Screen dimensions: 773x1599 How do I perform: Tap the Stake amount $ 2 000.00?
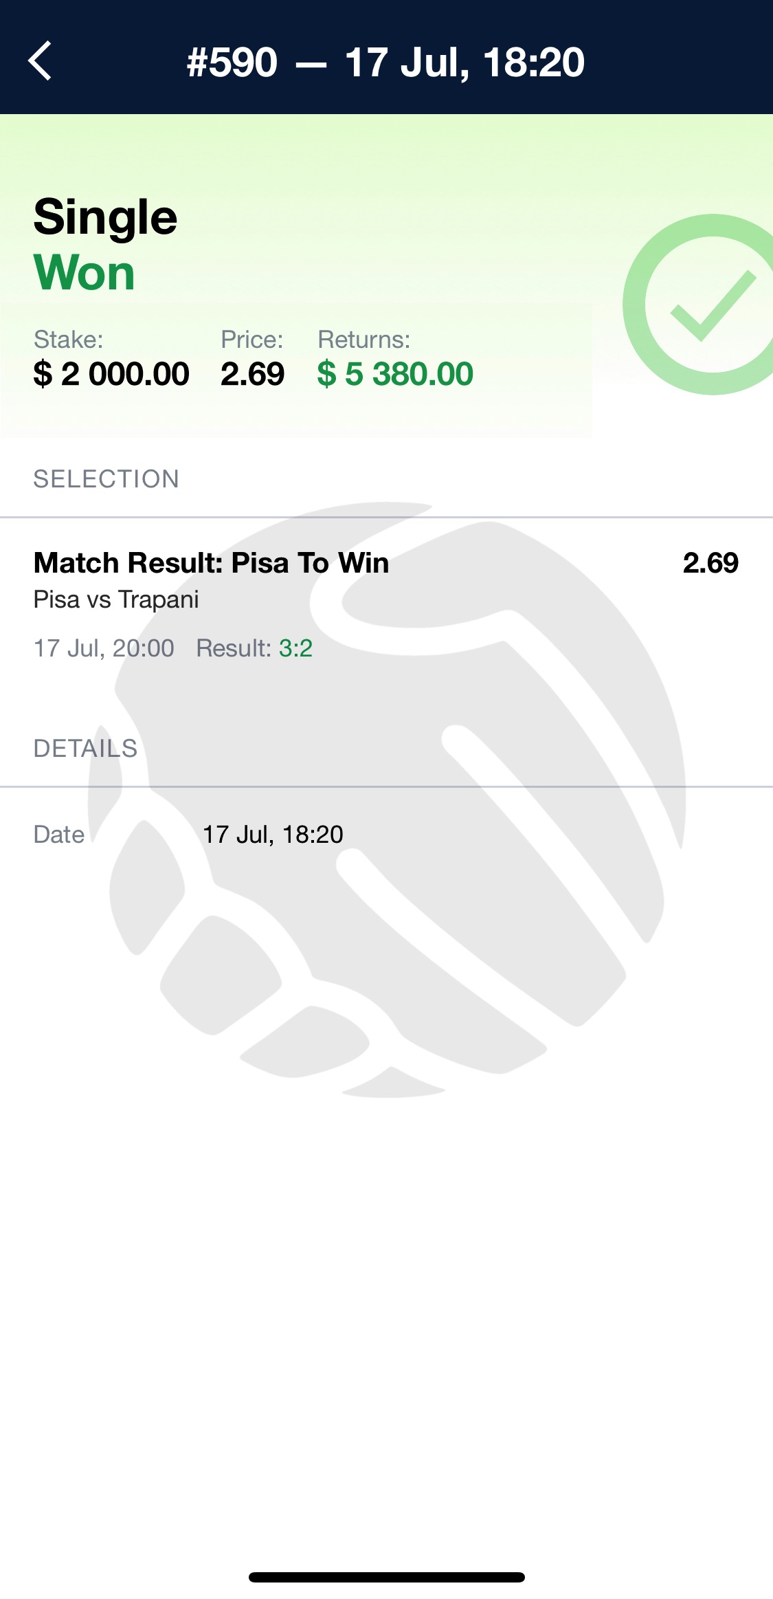point(111,374)
